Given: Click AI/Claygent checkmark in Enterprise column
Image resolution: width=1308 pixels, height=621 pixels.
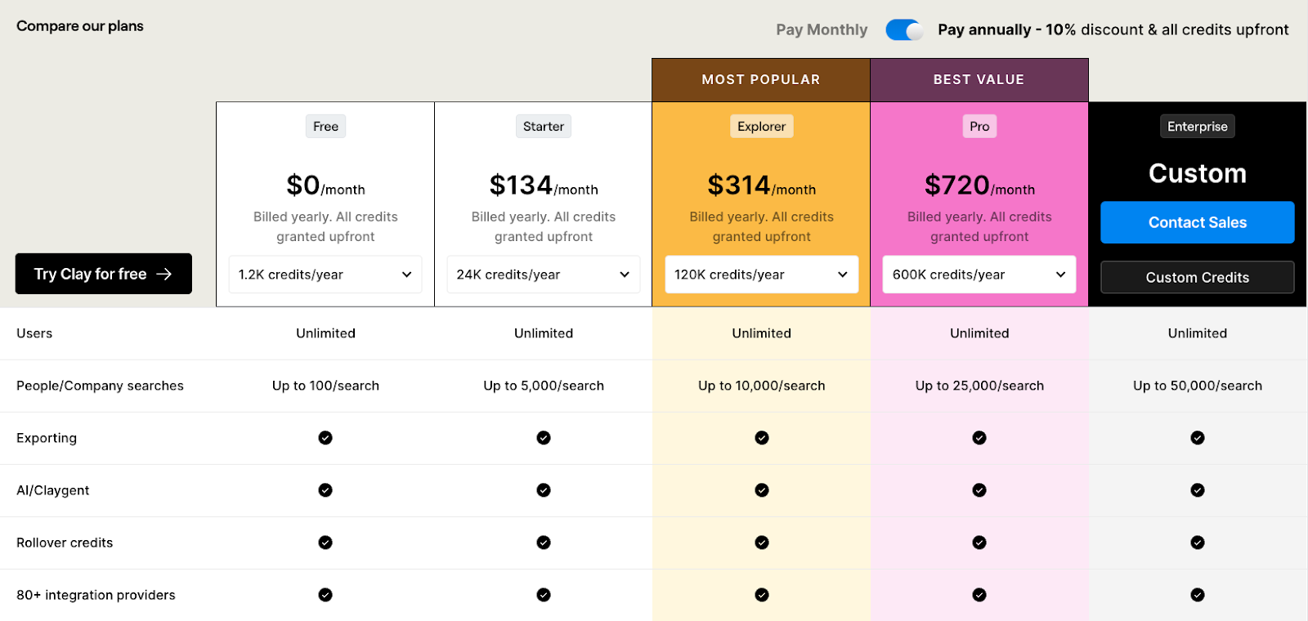Looking at the screenshot, I should coord(1198,490).
